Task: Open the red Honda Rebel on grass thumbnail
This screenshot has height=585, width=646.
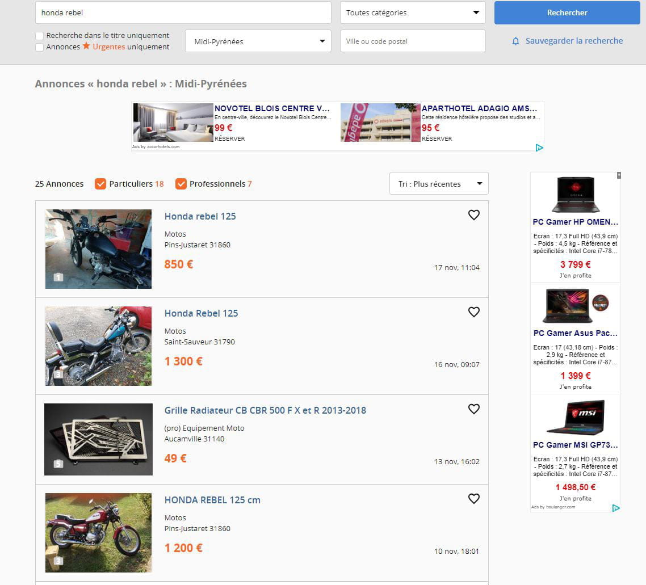Action: (x=98, y=533)
